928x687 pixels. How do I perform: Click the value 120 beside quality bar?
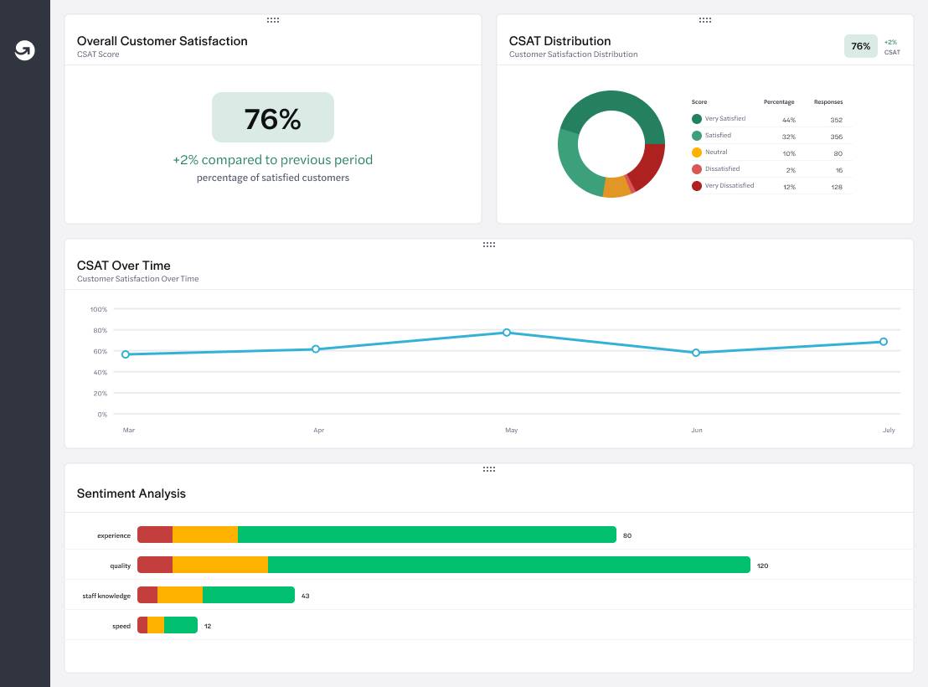point(762,566)
